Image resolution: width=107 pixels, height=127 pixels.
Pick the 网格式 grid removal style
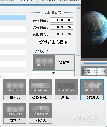pyautogui.click(x=40, y=113)
